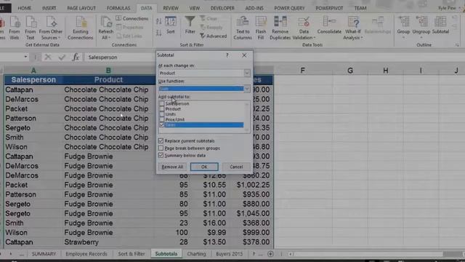Toggle Replace current subtotals checkbox
465x262 pixels.
point(161,140)
